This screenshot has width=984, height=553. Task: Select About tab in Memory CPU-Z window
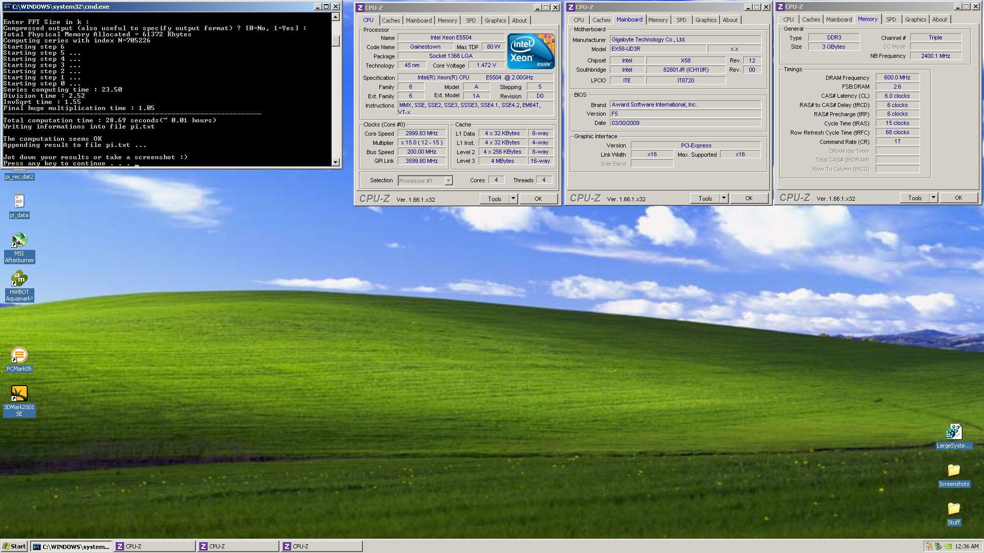939,19
